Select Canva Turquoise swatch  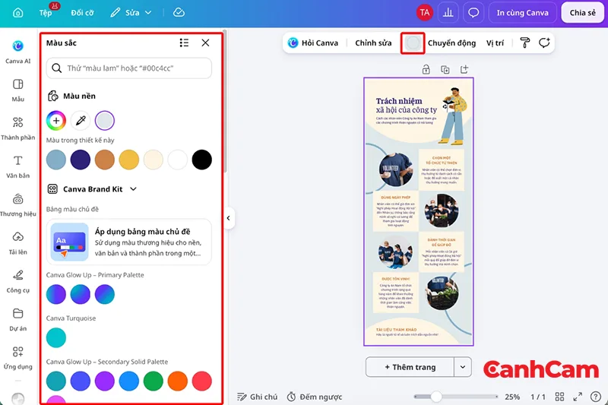(x=56, y=337)
